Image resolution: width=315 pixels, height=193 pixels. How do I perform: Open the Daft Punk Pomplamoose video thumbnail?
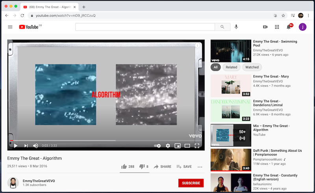[231, 160]
